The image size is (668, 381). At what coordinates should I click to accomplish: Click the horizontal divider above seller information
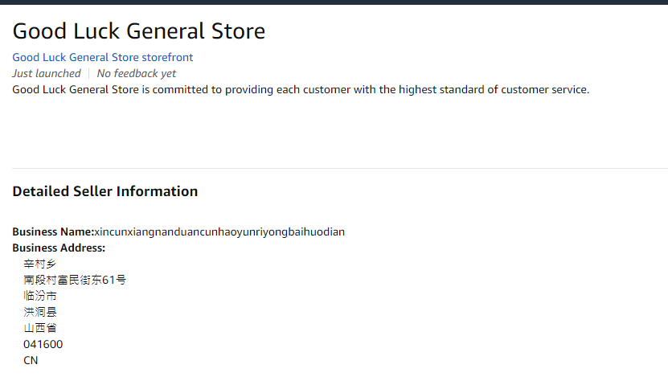(x=334, y=168)
